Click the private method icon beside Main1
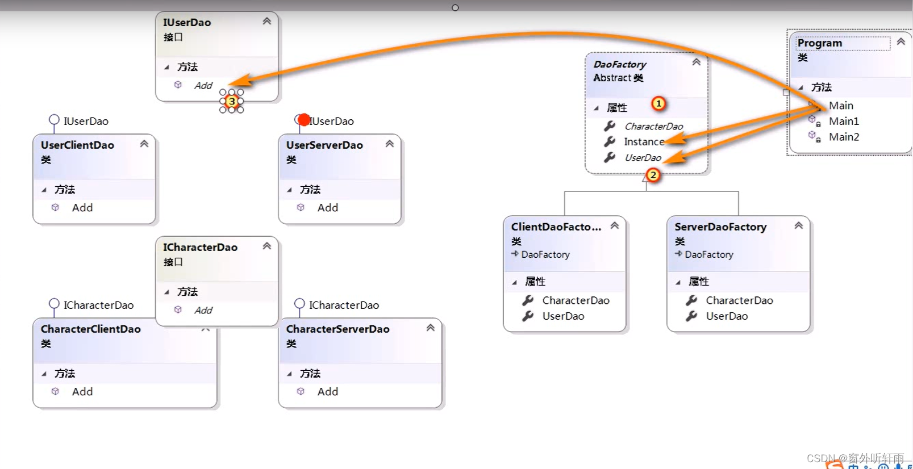 (814, 120)
